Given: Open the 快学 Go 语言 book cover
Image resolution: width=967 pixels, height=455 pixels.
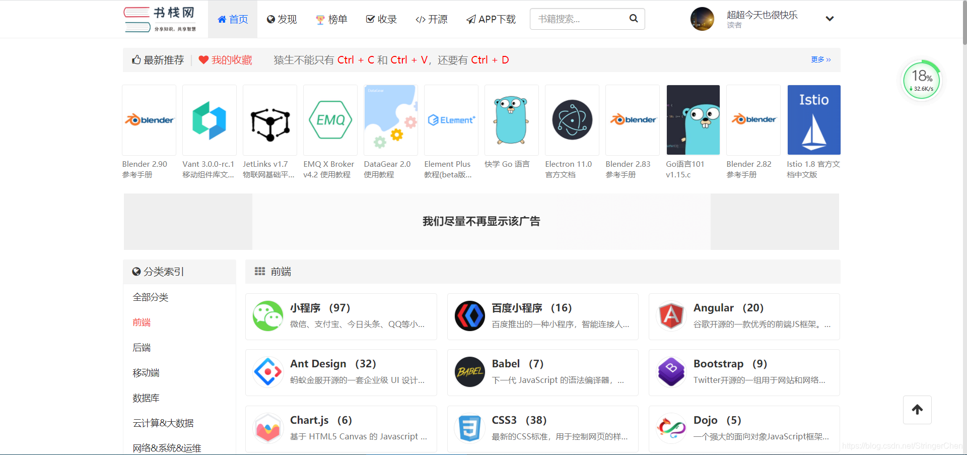Looking at the screenshot, I should click(512, 120).
